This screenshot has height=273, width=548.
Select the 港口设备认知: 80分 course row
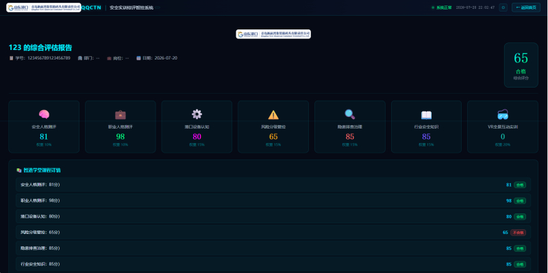click(273, 216)
